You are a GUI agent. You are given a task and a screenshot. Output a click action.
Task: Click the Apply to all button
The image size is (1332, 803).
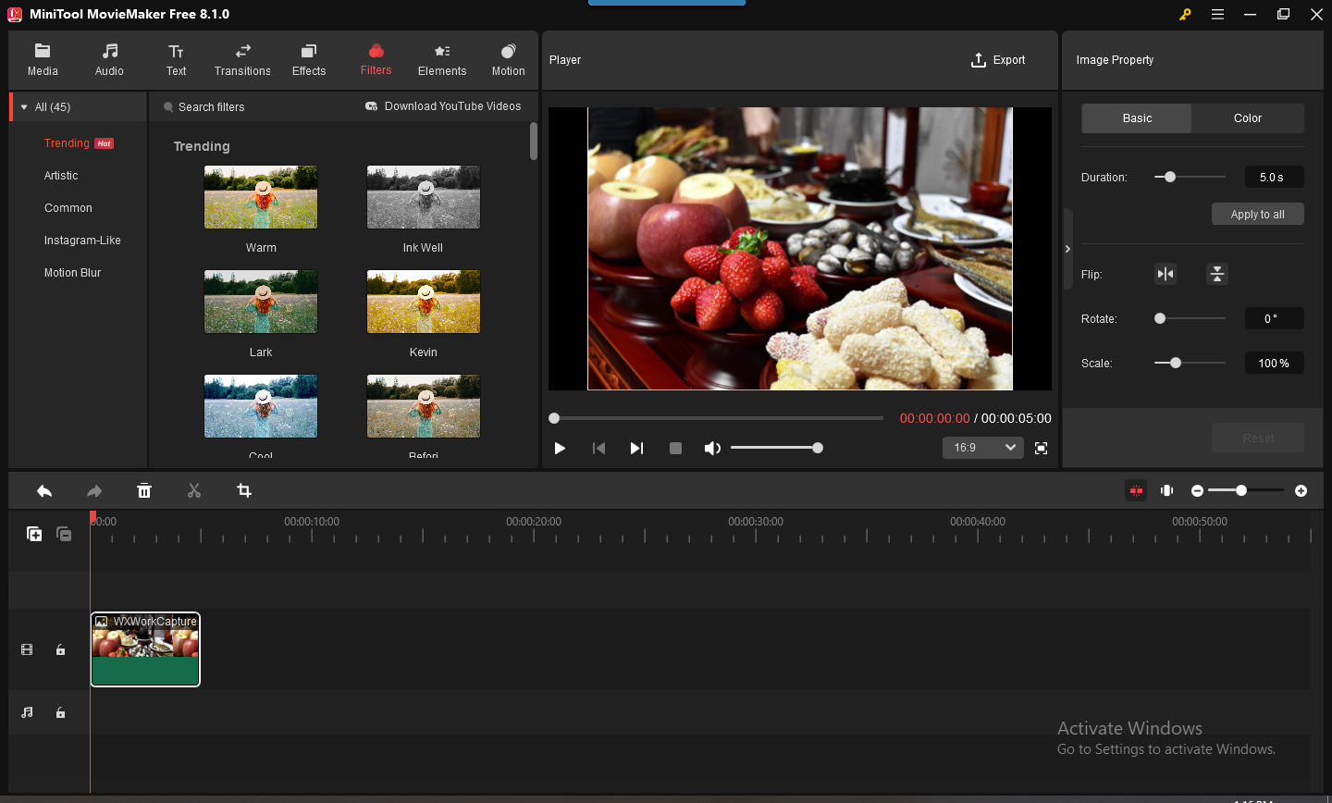[1257, 215]
